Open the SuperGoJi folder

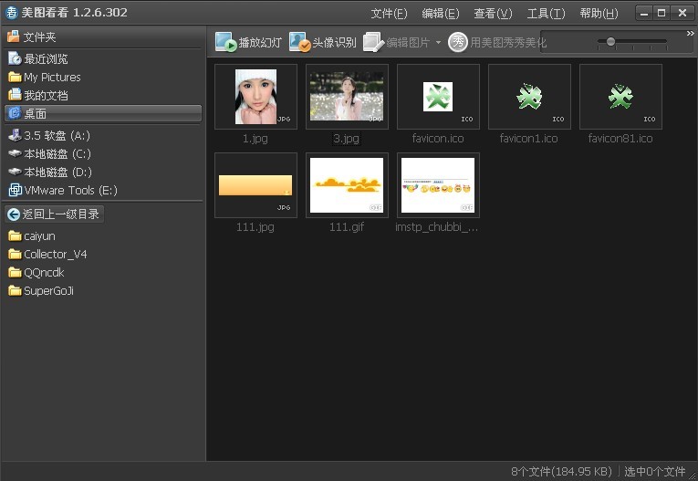click(x=47, y=290)
